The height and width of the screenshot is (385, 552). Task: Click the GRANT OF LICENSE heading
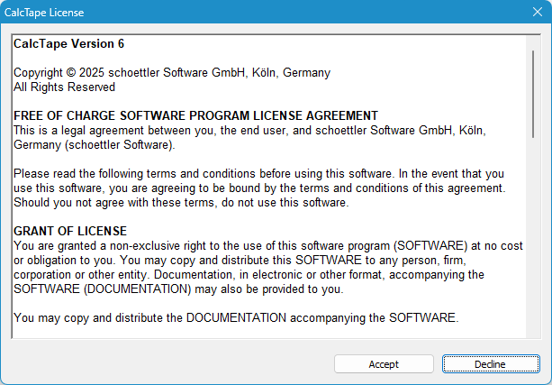click(70, 231)
